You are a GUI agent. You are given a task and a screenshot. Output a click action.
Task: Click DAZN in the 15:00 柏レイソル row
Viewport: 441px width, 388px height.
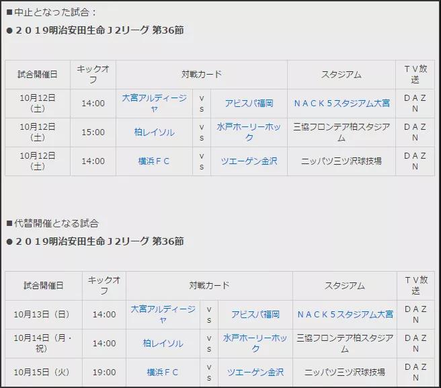point(415,132)
